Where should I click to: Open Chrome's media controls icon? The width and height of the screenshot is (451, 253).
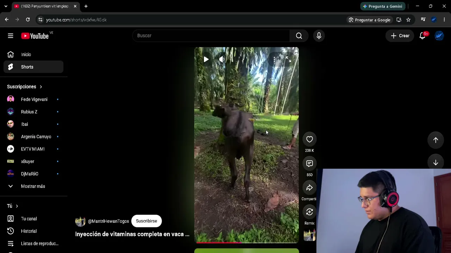coord(423,20)
